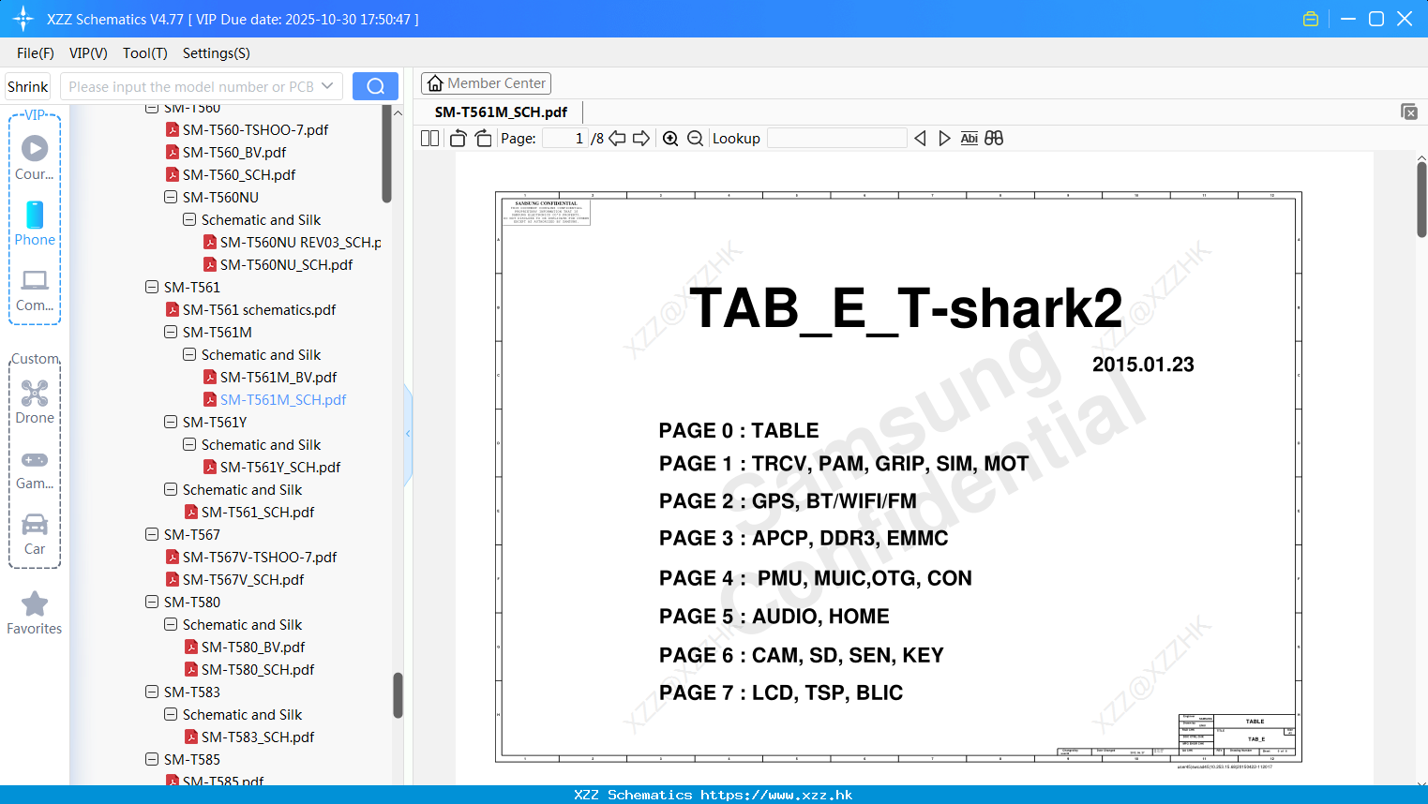The height and width of the screenshot is (804, 1428).
Task: Open Favorites star icon
Action: coord(35,613)
